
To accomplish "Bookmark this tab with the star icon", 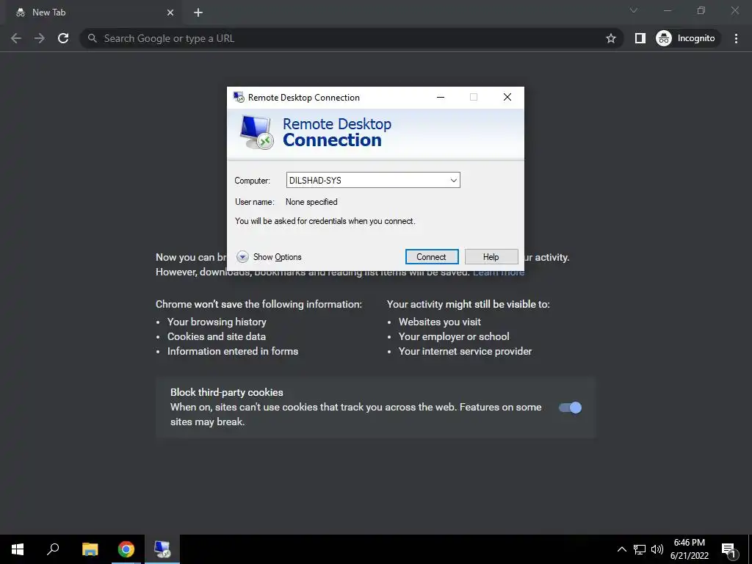I will click(610, 38).
